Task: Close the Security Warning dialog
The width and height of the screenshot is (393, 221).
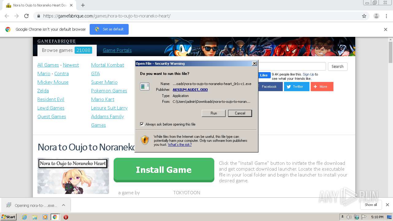Action: [x=254, y=64]
